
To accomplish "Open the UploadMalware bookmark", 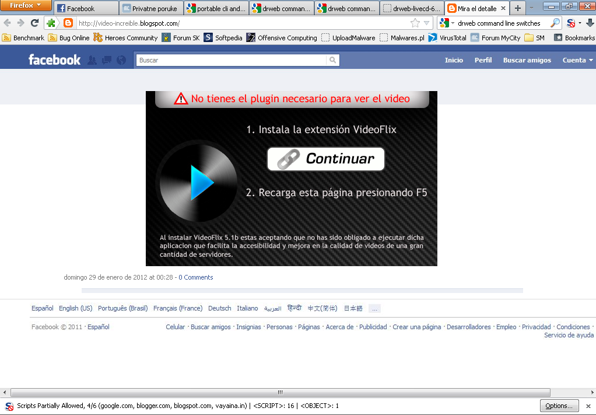I will point(348,38).
